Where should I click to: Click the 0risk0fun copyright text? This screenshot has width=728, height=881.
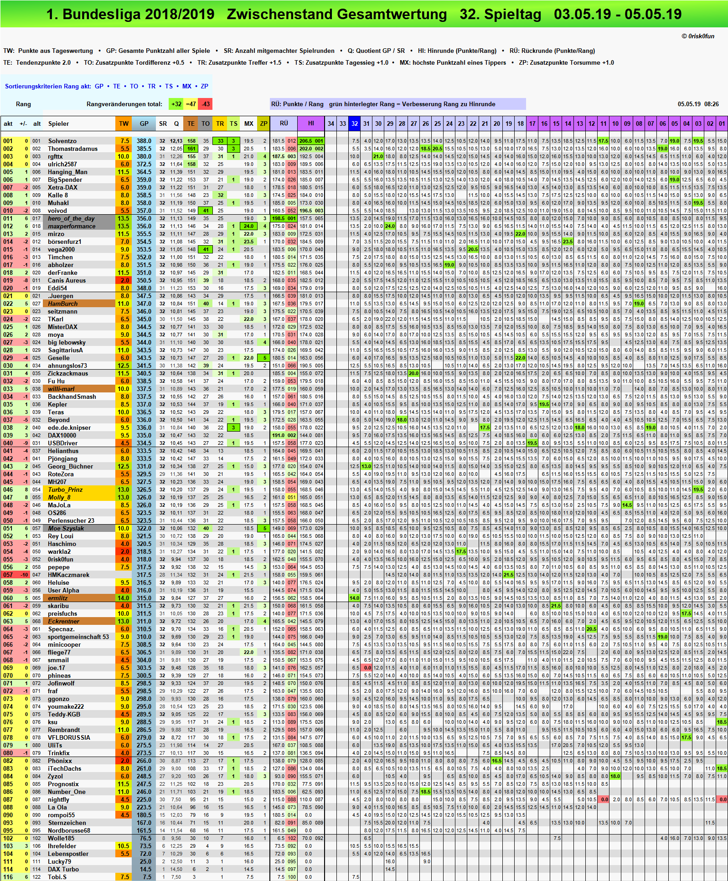[698, 36]
